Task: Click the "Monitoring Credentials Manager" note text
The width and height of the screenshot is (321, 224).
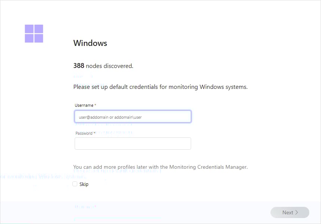Action: click(208, 167)
